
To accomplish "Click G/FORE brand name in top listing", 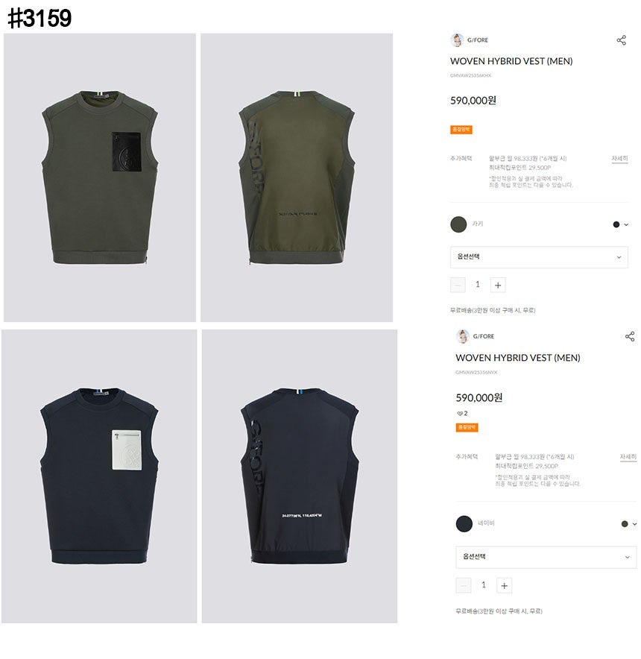I will 478,40.
